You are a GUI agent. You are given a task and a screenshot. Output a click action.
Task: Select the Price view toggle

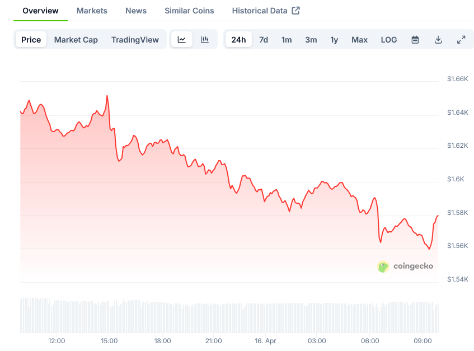point(31,40)
